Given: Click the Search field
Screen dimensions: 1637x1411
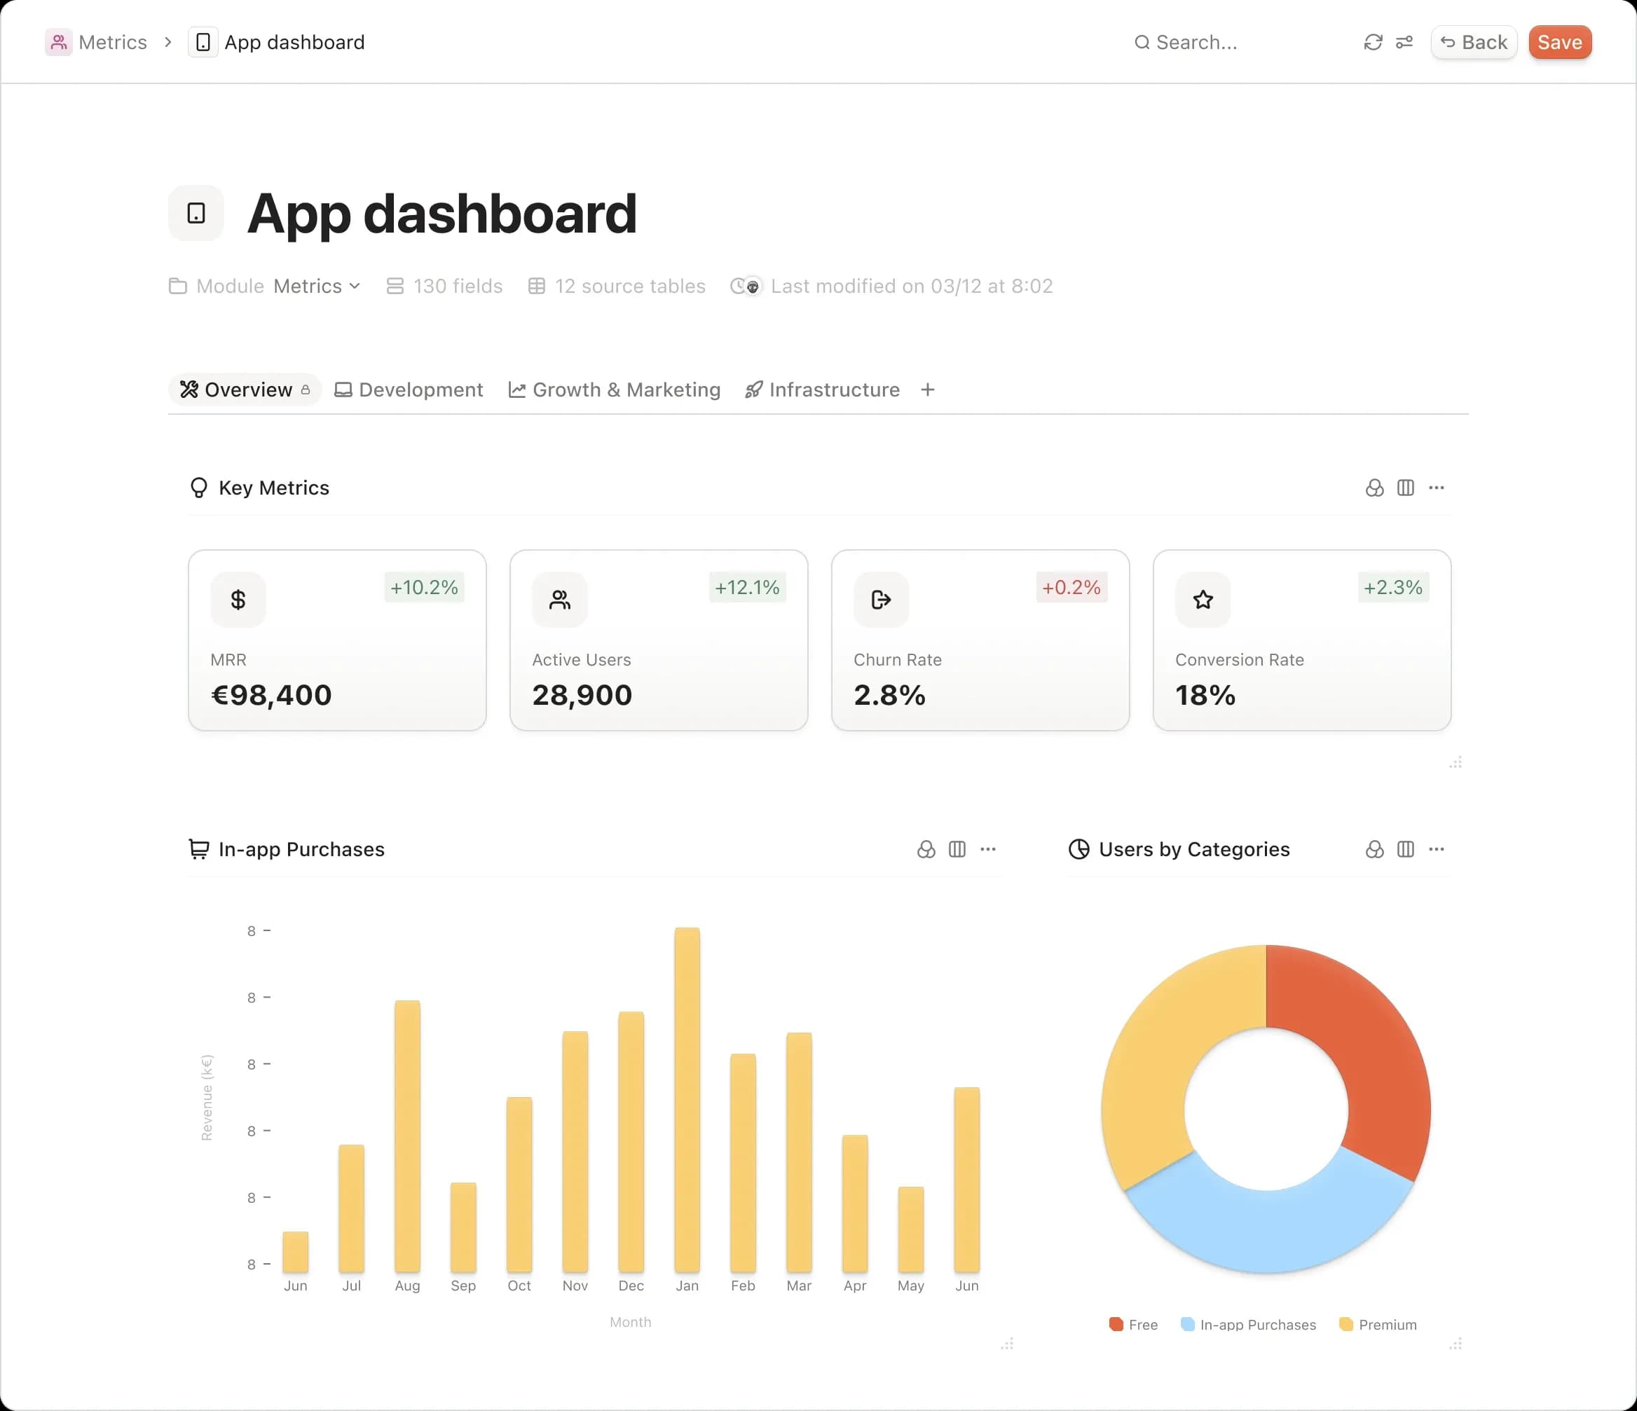Looking at the screenshot, I should click(1196, 42).
